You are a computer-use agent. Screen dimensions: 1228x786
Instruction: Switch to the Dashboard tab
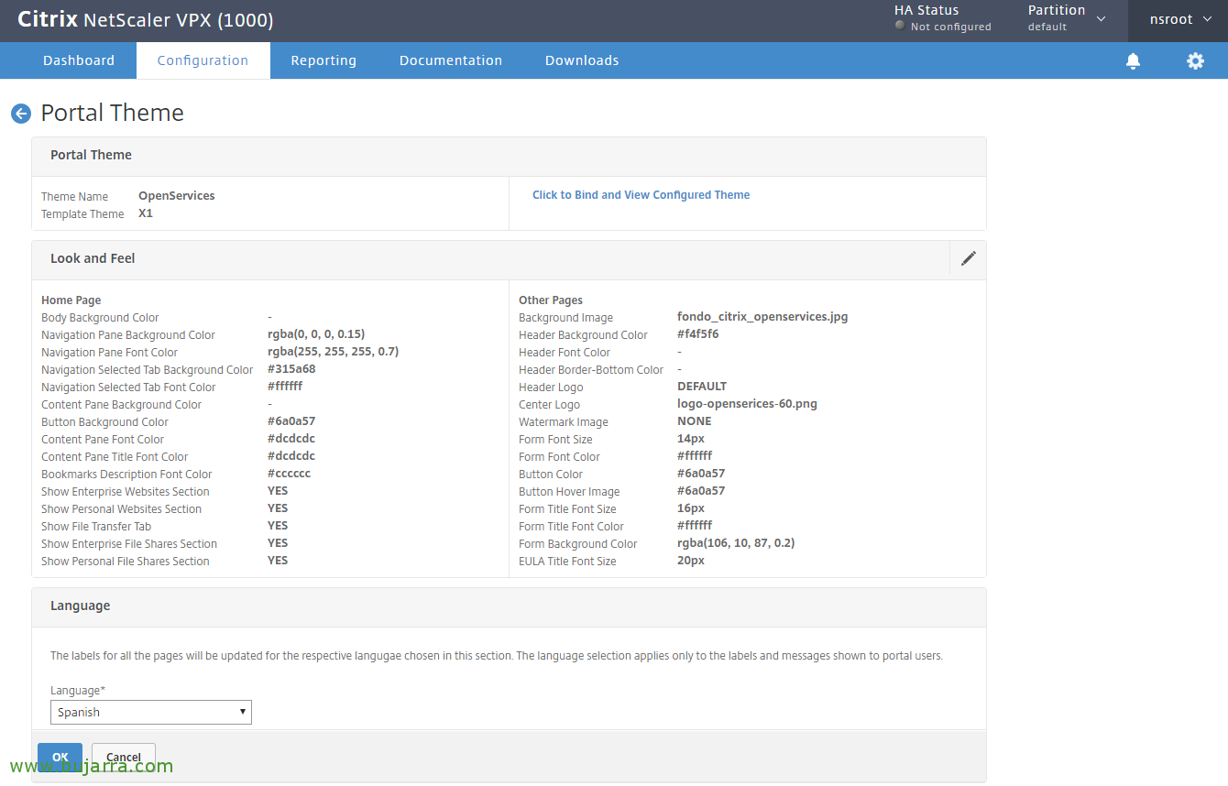pyautogui.click(x=79, y=60)
